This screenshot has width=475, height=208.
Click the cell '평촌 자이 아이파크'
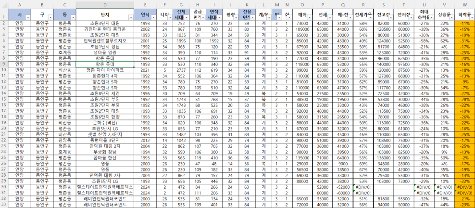(x=105, y=70)
